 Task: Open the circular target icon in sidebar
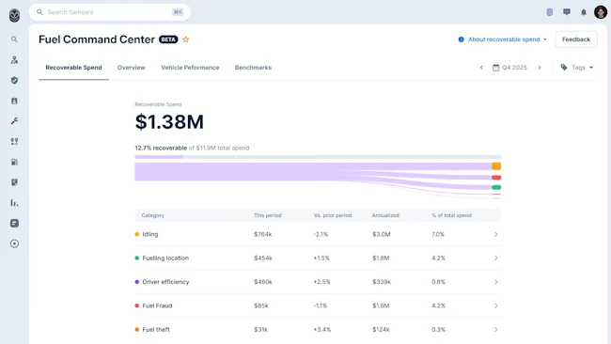click(14, 243)
